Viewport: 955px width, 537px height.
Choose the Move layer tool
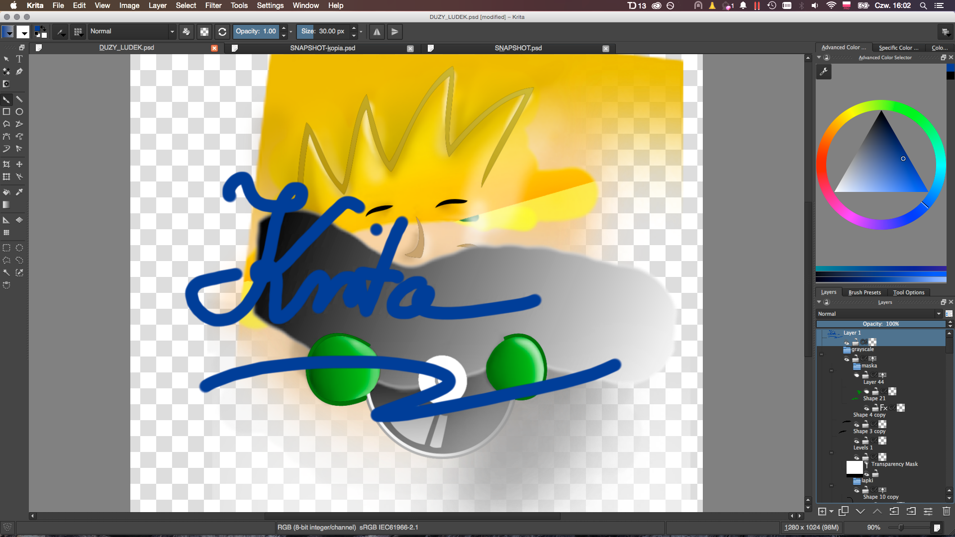click(x=19, y=165)
